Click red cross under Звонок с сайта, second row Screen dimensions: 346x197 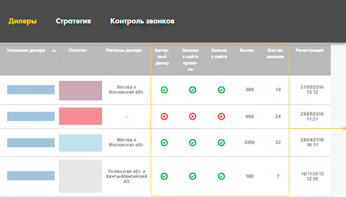coord(221,116)
